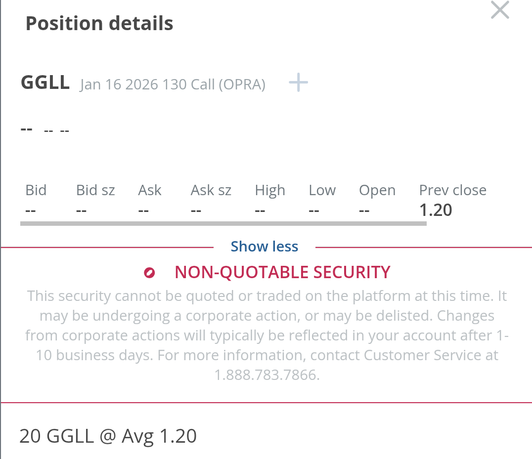532x459 pixels.
Task: Click the Position details title
Action: [x=99, y=23]
